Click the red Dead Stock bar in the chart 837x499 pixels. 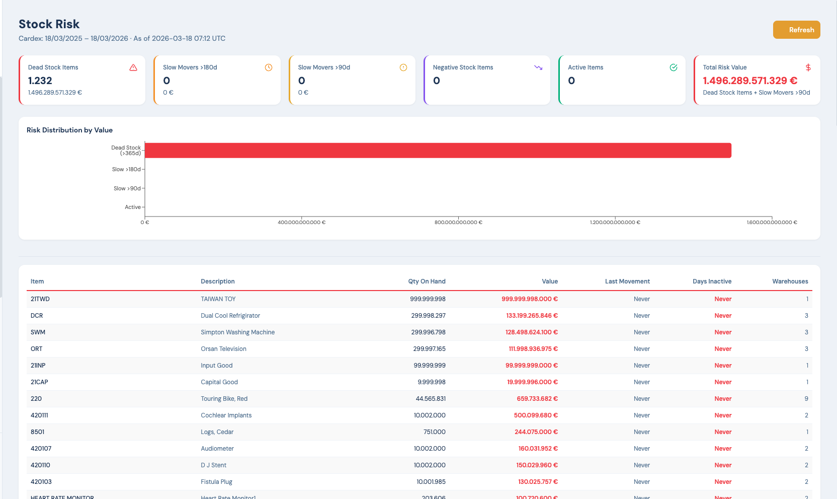(x=438, y=150)
